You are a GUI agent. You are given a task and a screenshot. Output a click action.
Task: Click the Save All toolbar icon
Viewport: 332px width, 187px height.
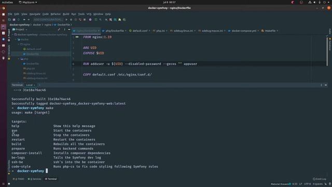pyautogui.click(x=14, y=20)
